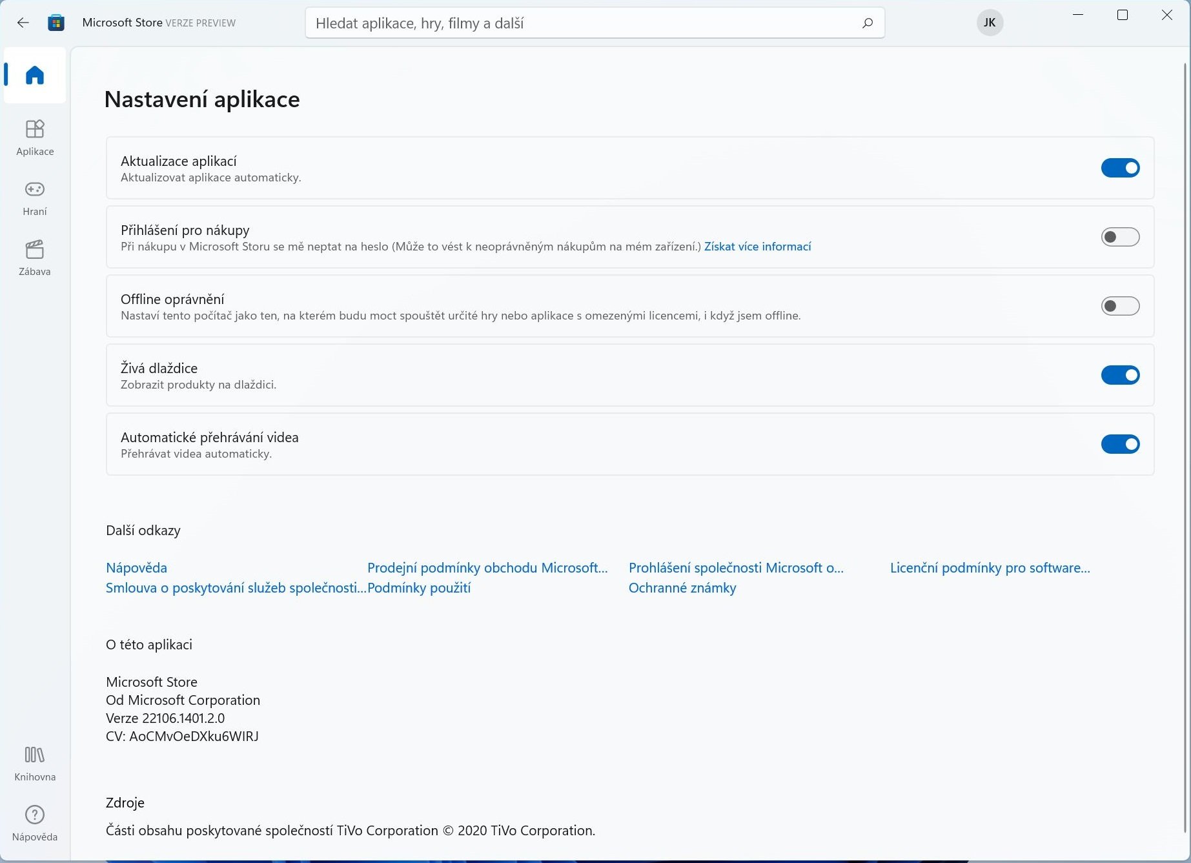Open the Nápověda link under Další odkazy

click(136, 568)
